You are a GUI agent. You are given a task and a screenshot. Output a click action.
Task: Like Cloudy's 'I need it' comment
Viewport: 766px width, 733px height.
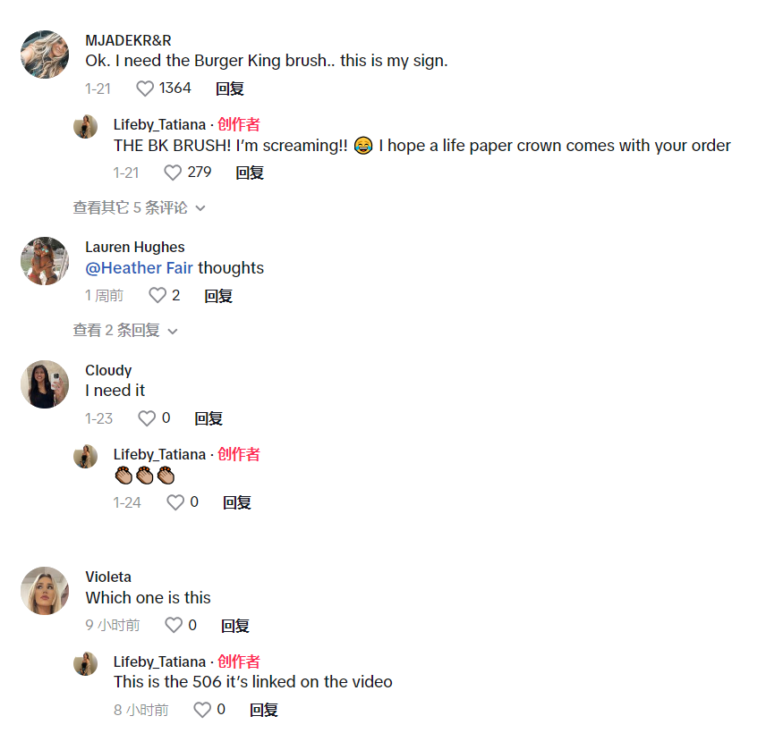point(147,418)
